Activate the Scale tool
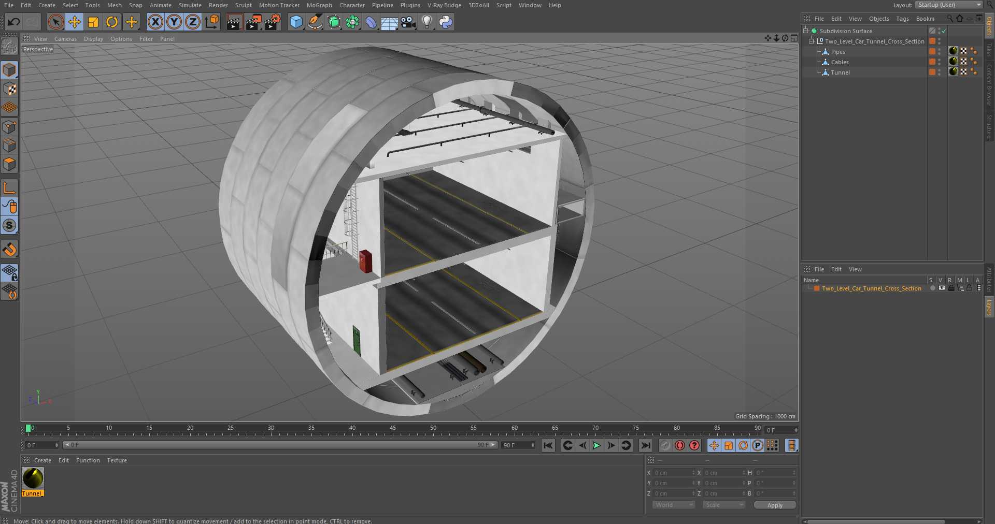995x524 pixels. (93, 22)
